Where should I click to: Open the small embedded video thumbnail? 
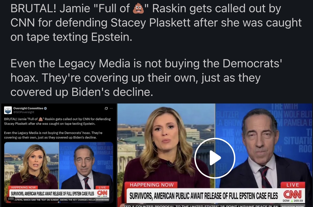pos(59,172)
